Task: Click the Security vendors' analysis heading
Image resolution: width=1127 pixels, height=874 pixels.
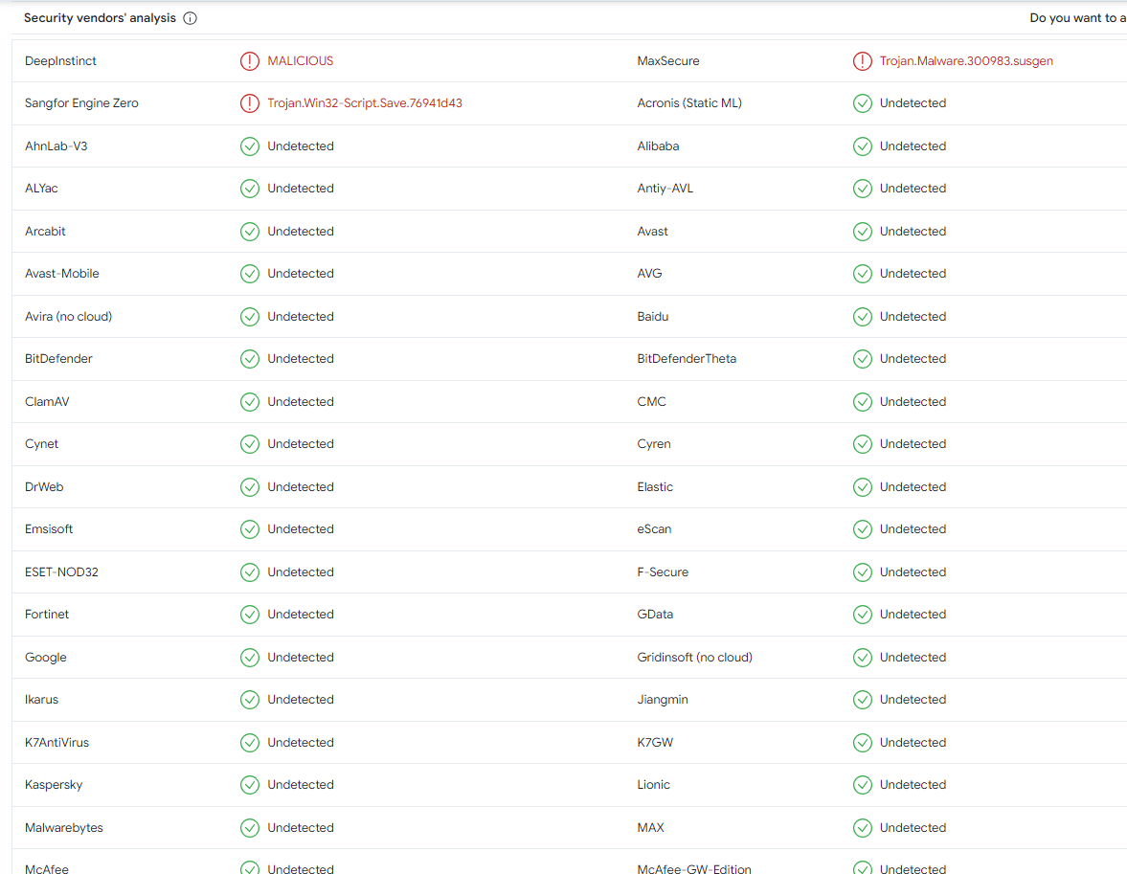Action: click(100, 18)
